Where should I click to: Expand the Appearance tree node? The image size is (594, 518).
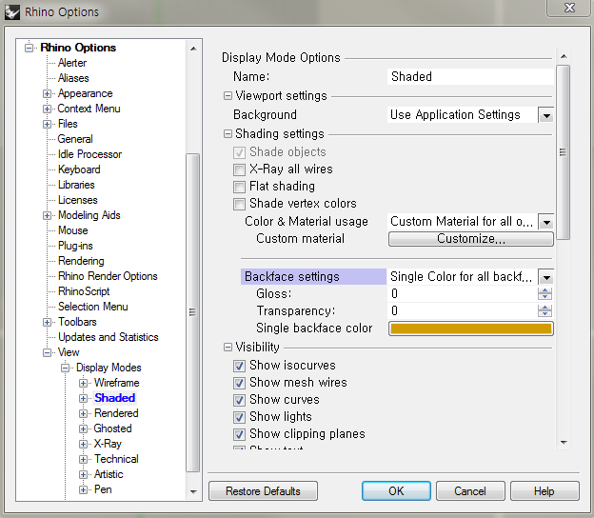47,93
